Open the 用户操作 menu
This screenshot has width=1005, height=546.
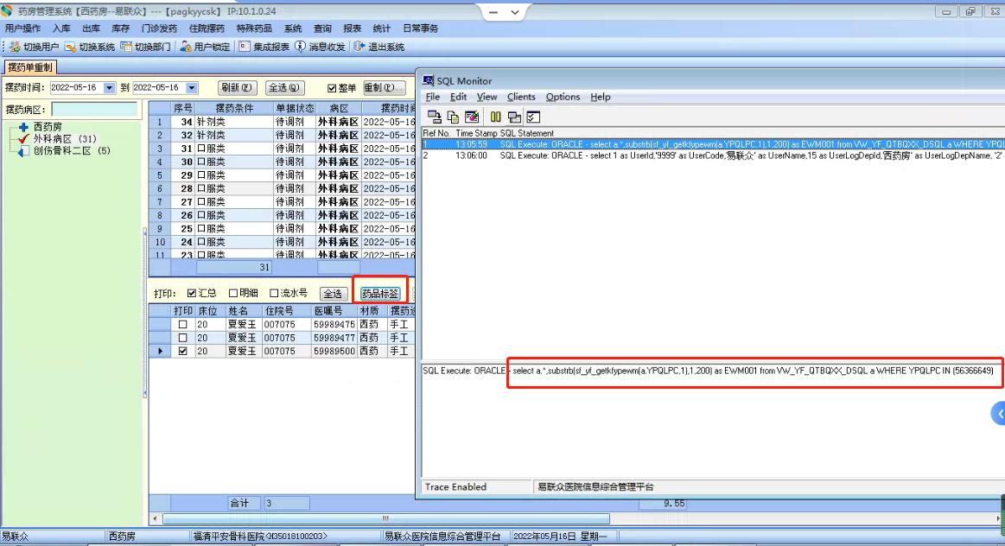[22, 29]
